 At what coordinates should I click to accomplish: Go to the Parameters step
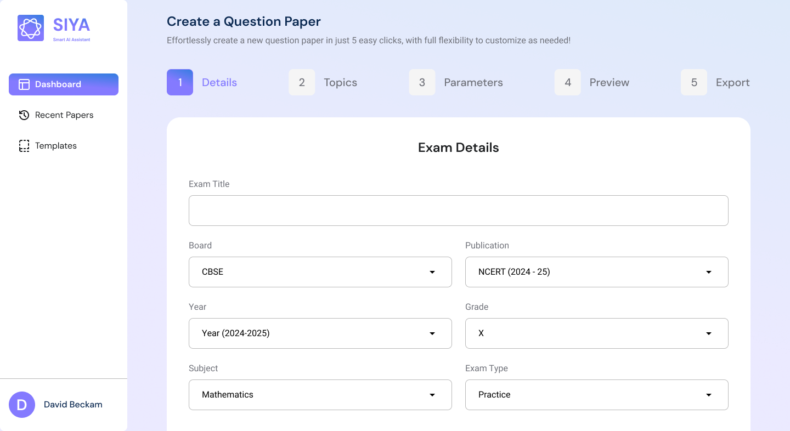tap(473, 82)
